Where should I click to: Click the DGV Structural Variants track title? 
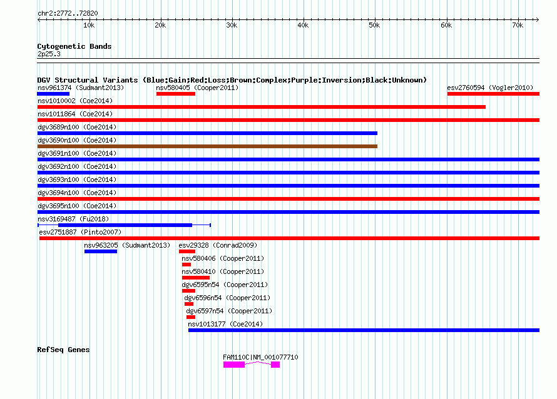point(232,80)
